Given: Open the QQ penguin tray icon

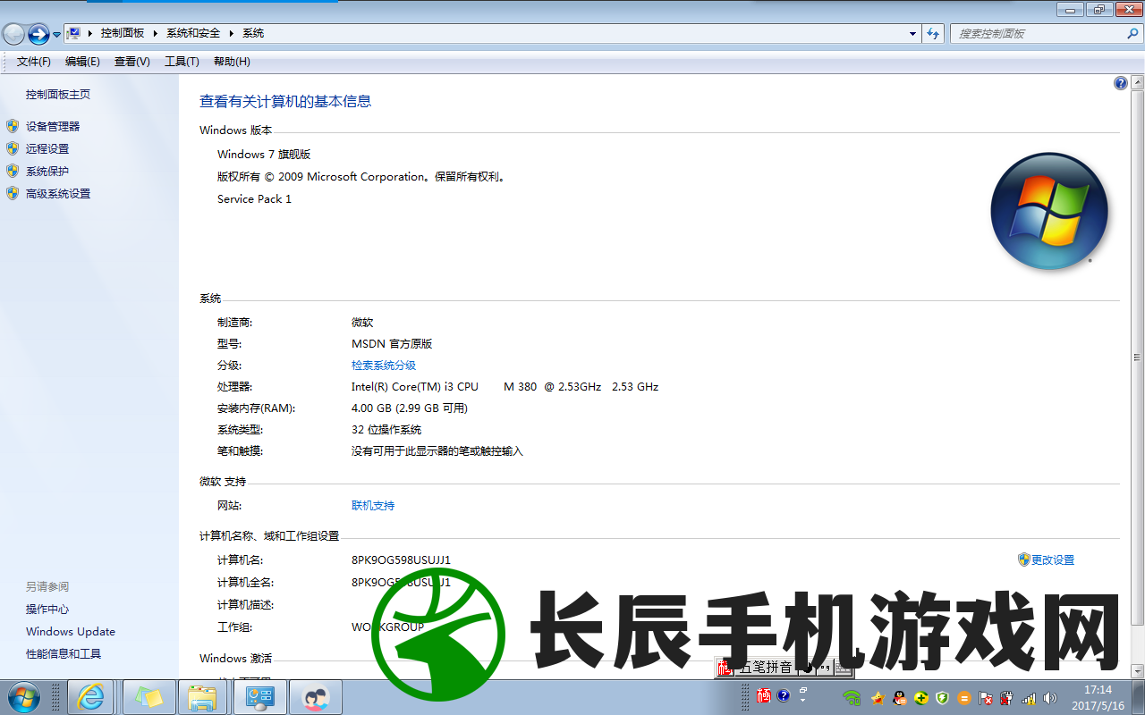Looking at the screenshot, I should click(x=900, y=698).
